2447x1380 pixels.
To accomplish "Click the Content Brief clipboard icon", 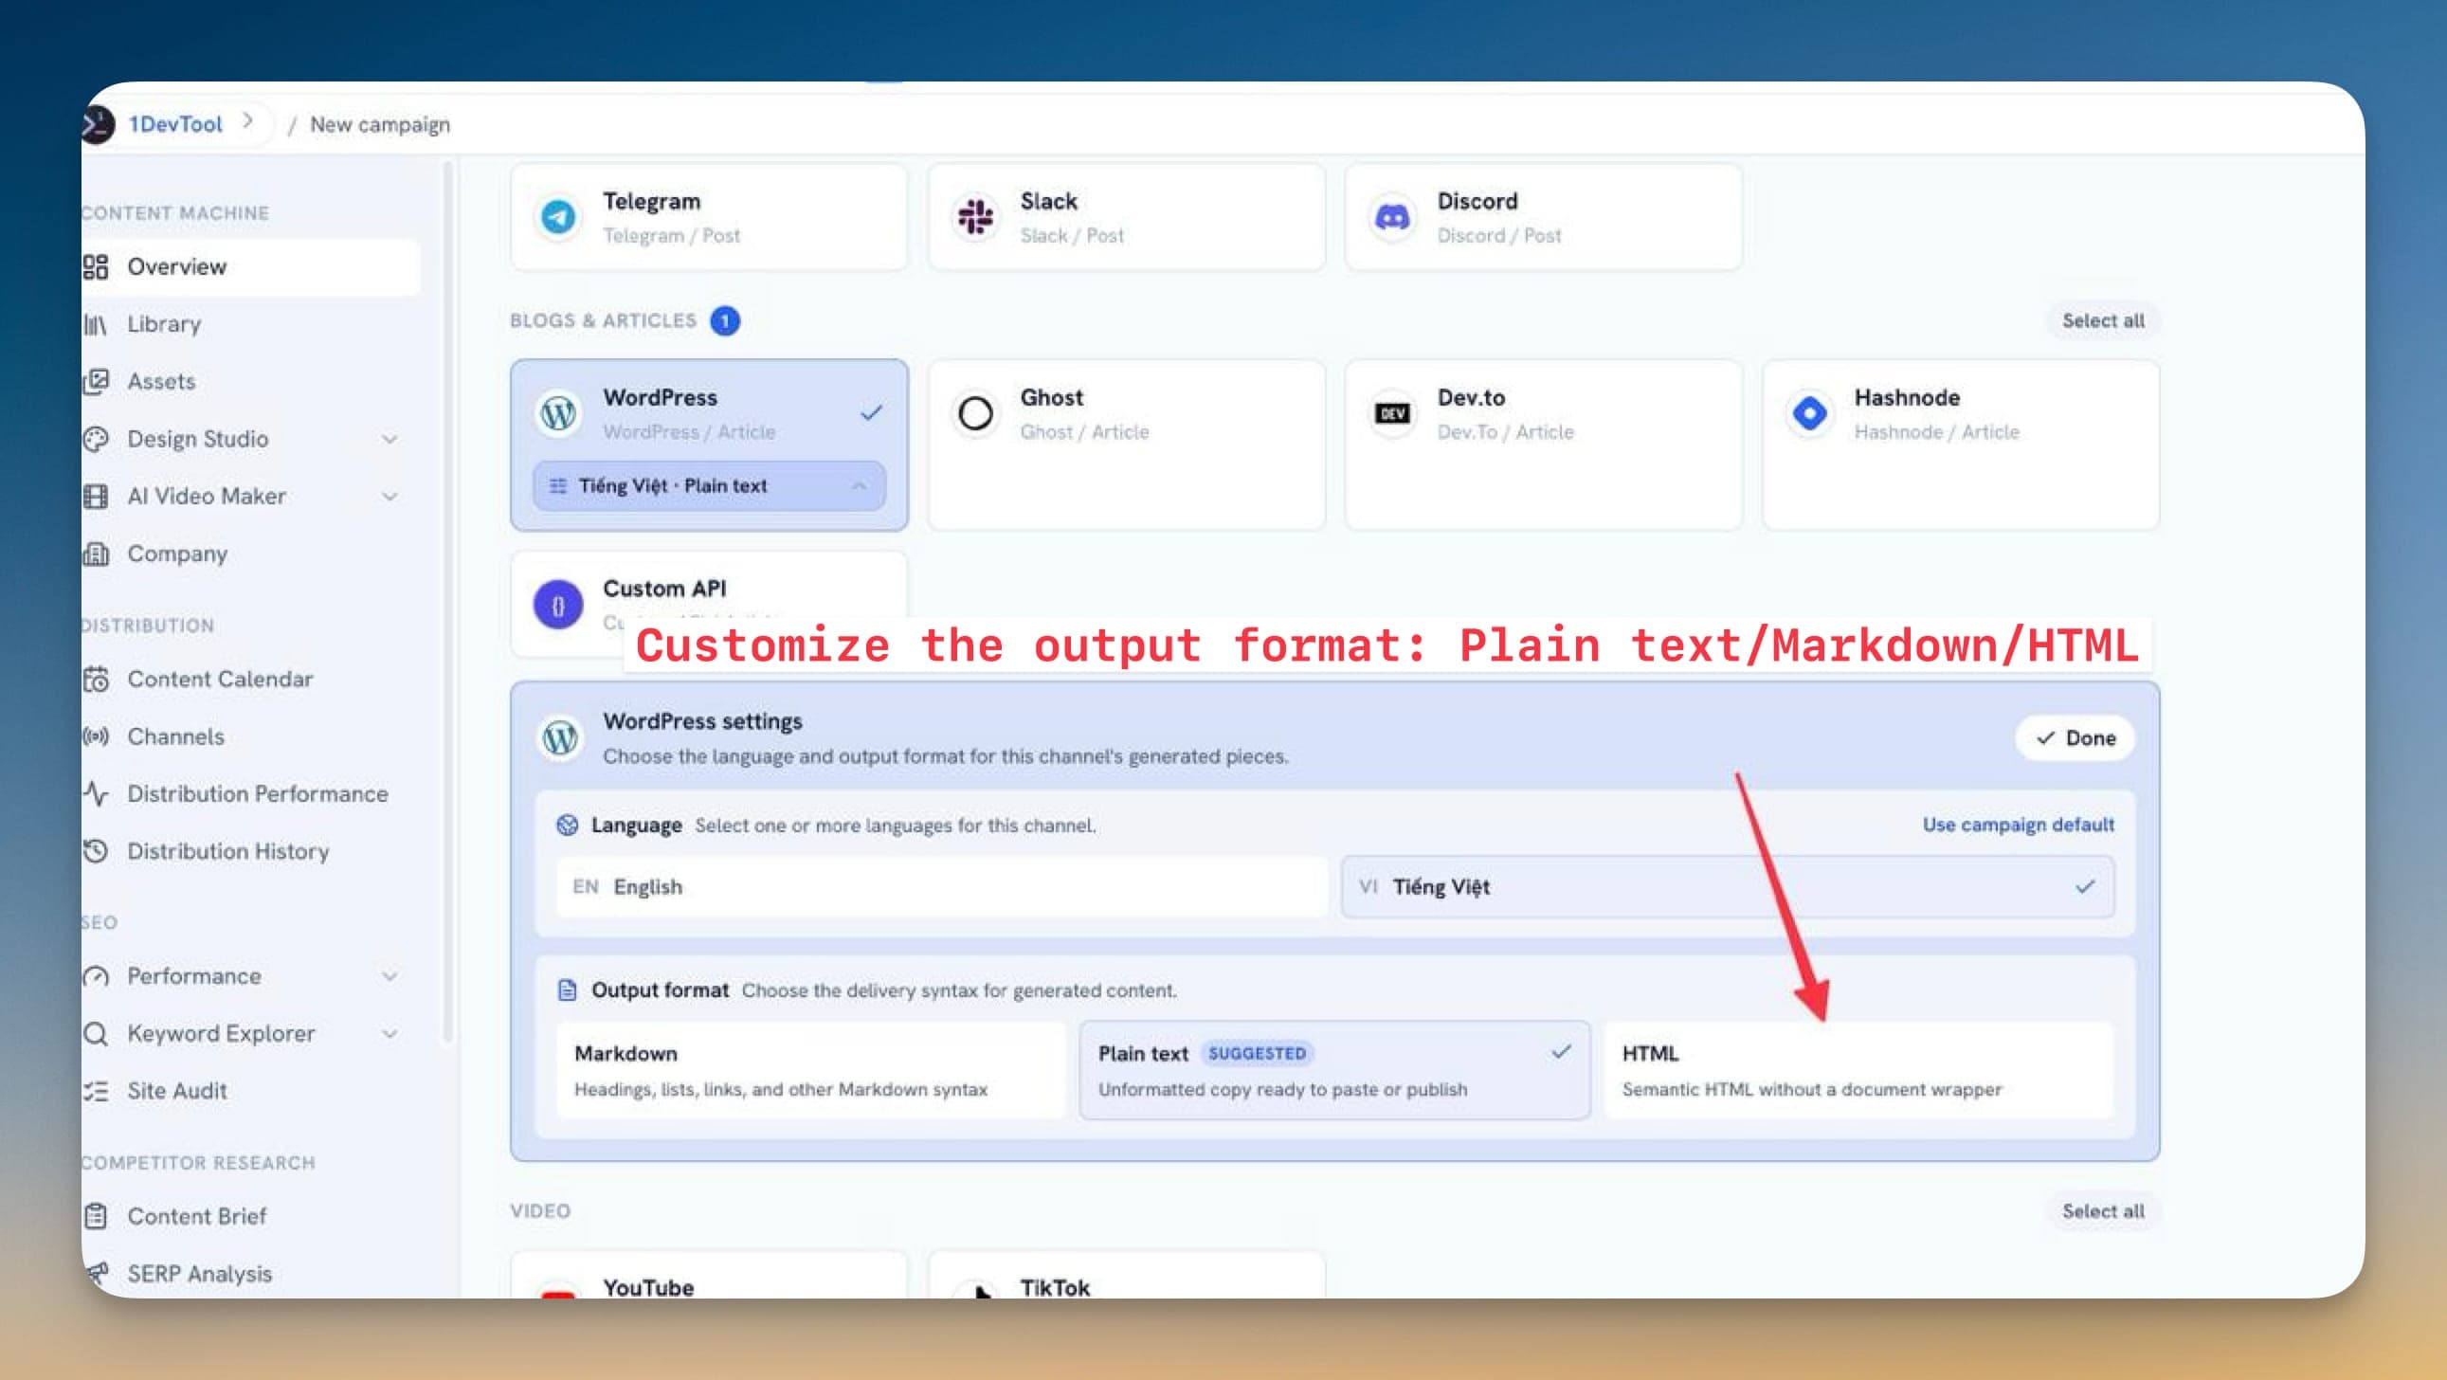I will 95,1216.
